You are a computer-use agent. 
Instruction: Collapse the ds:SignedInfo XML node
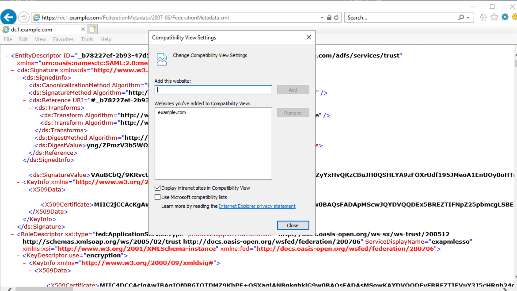[19, 78]
